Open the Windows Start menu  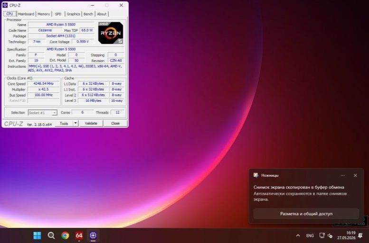pos(37,235)
